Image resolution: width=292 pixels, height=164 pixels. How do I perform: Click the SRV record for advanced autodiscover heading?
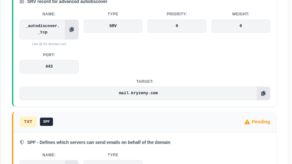(x=67, y=2)
